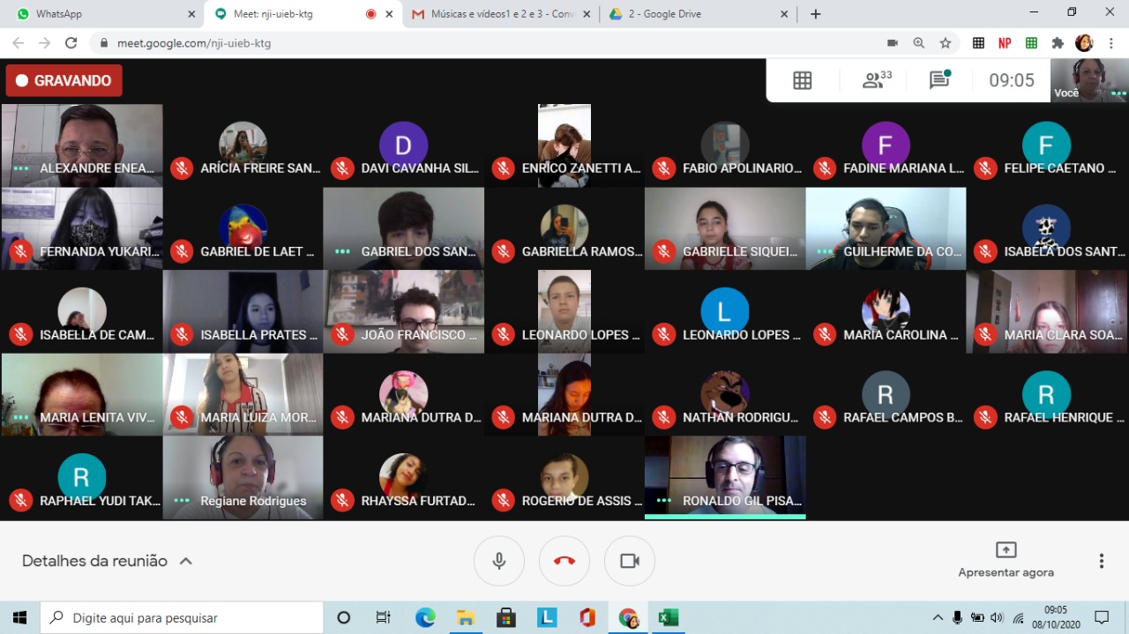This screenshot has width=1129, height=634.
Task: Show hidden system tray icons
Action: (x=938, y=617)
